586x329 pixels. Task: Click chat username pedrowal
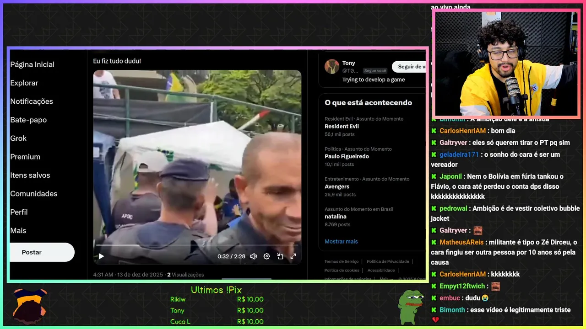[453, 208]
